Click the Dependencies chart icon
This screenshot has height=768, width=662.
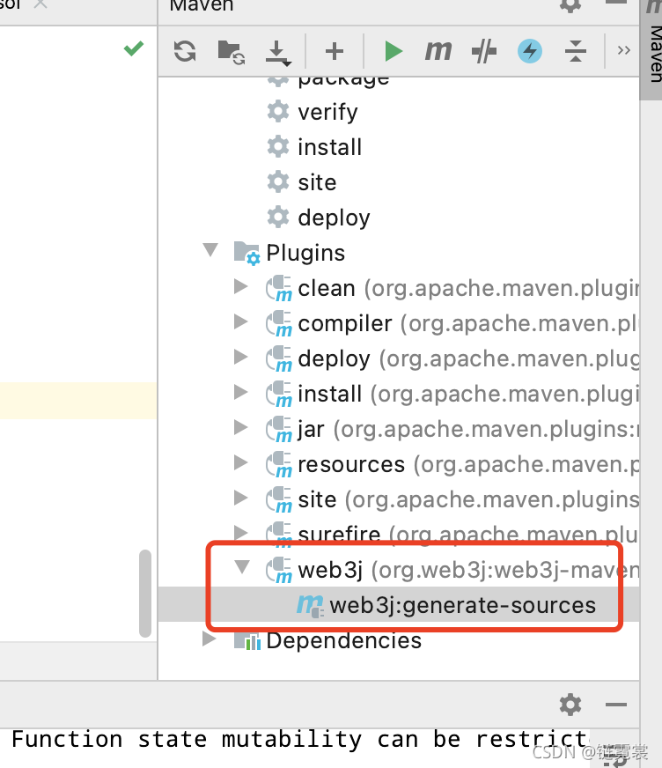(x=247, y=641)
